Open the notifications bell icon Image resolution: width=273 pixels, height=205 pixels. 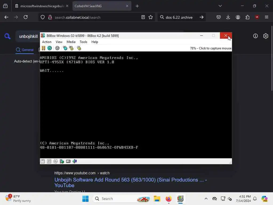(255, 199)
